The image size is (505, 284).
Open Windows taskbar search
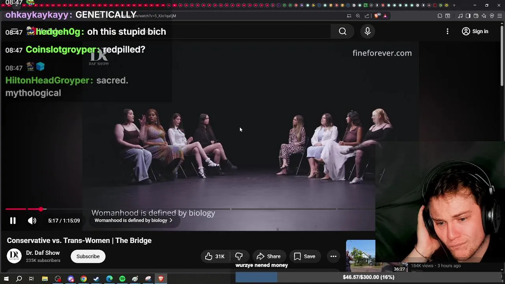point(19,279)
